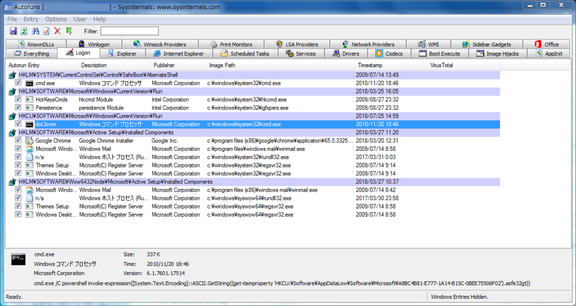
Task: Switch to the Internet Explorer tab
Action: coord(179,53)
